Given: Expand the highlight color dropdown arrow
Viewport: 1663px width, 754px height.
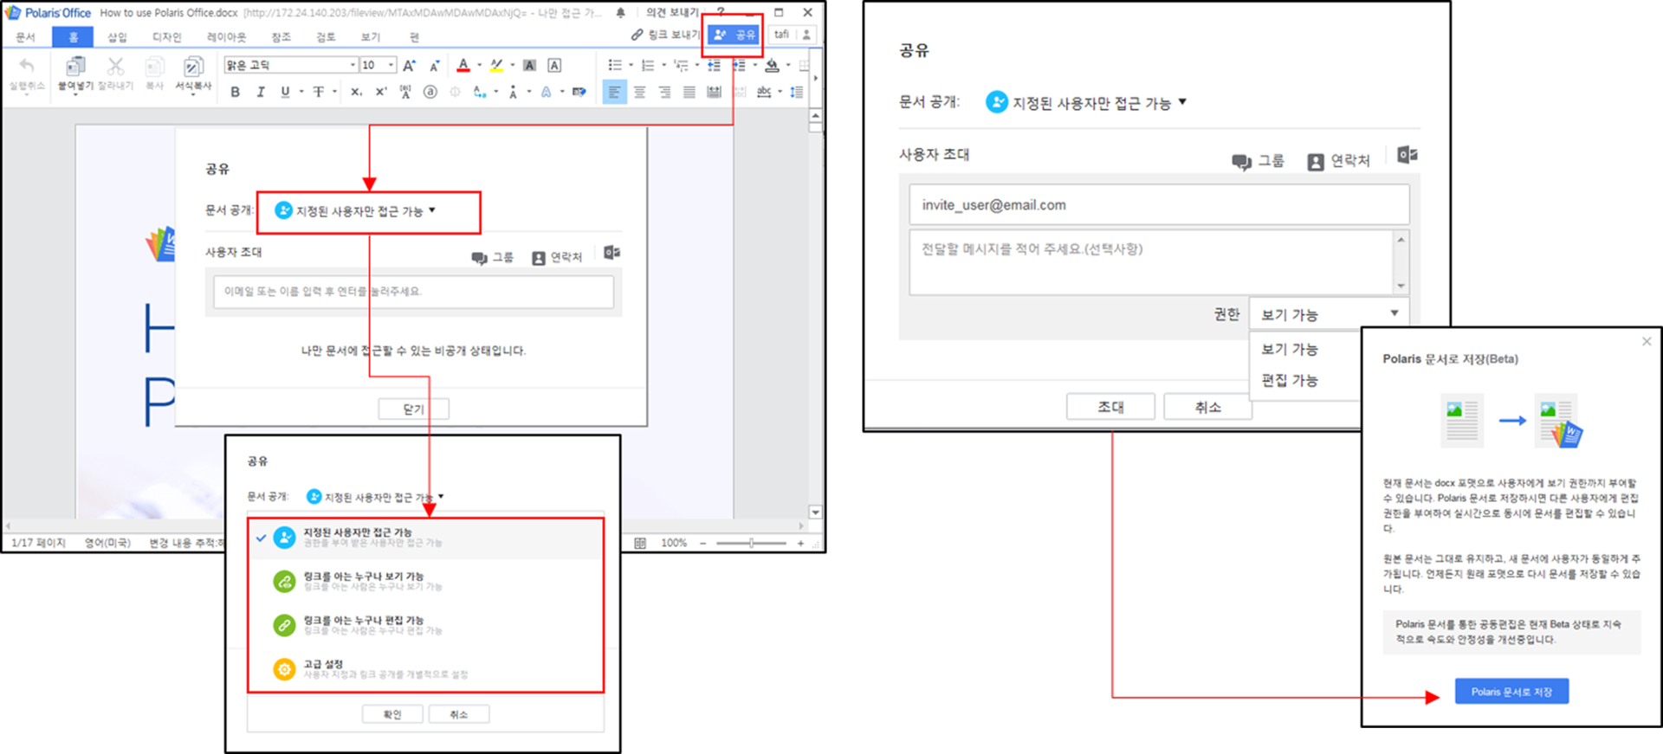Looking at the screenshot, I should click(x=512, y=65).
